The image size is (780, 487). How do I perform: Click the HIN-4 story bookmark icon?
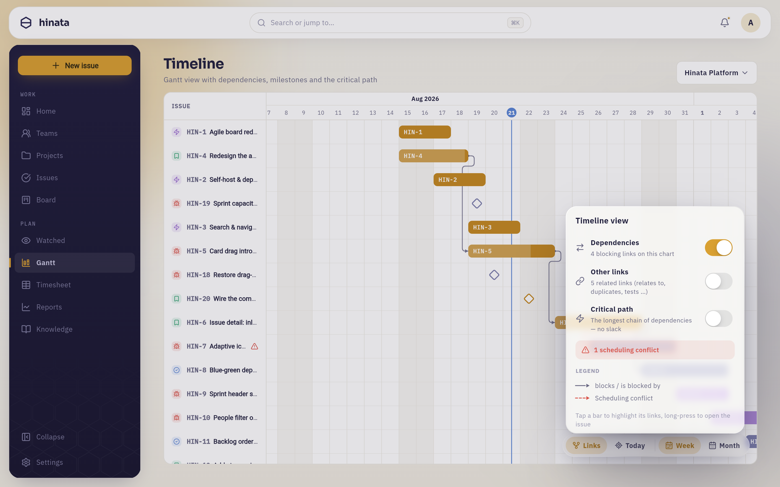point(176,156)
